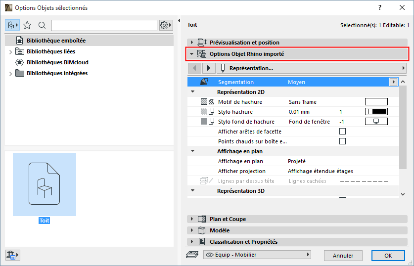Click the Segmentation row icon

[x=204, y=82]
